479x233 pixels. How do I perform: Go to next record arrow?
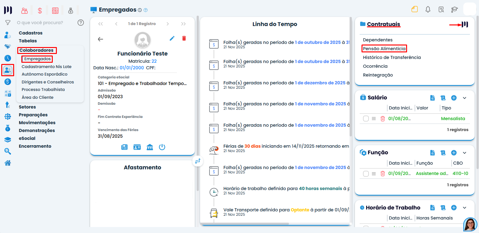click(168, 24)
